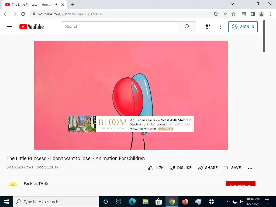Image resolution: width=276 pixels, height=207 pixels.
Task: Go to the YouTube logo home
Action: click(32, 27)
